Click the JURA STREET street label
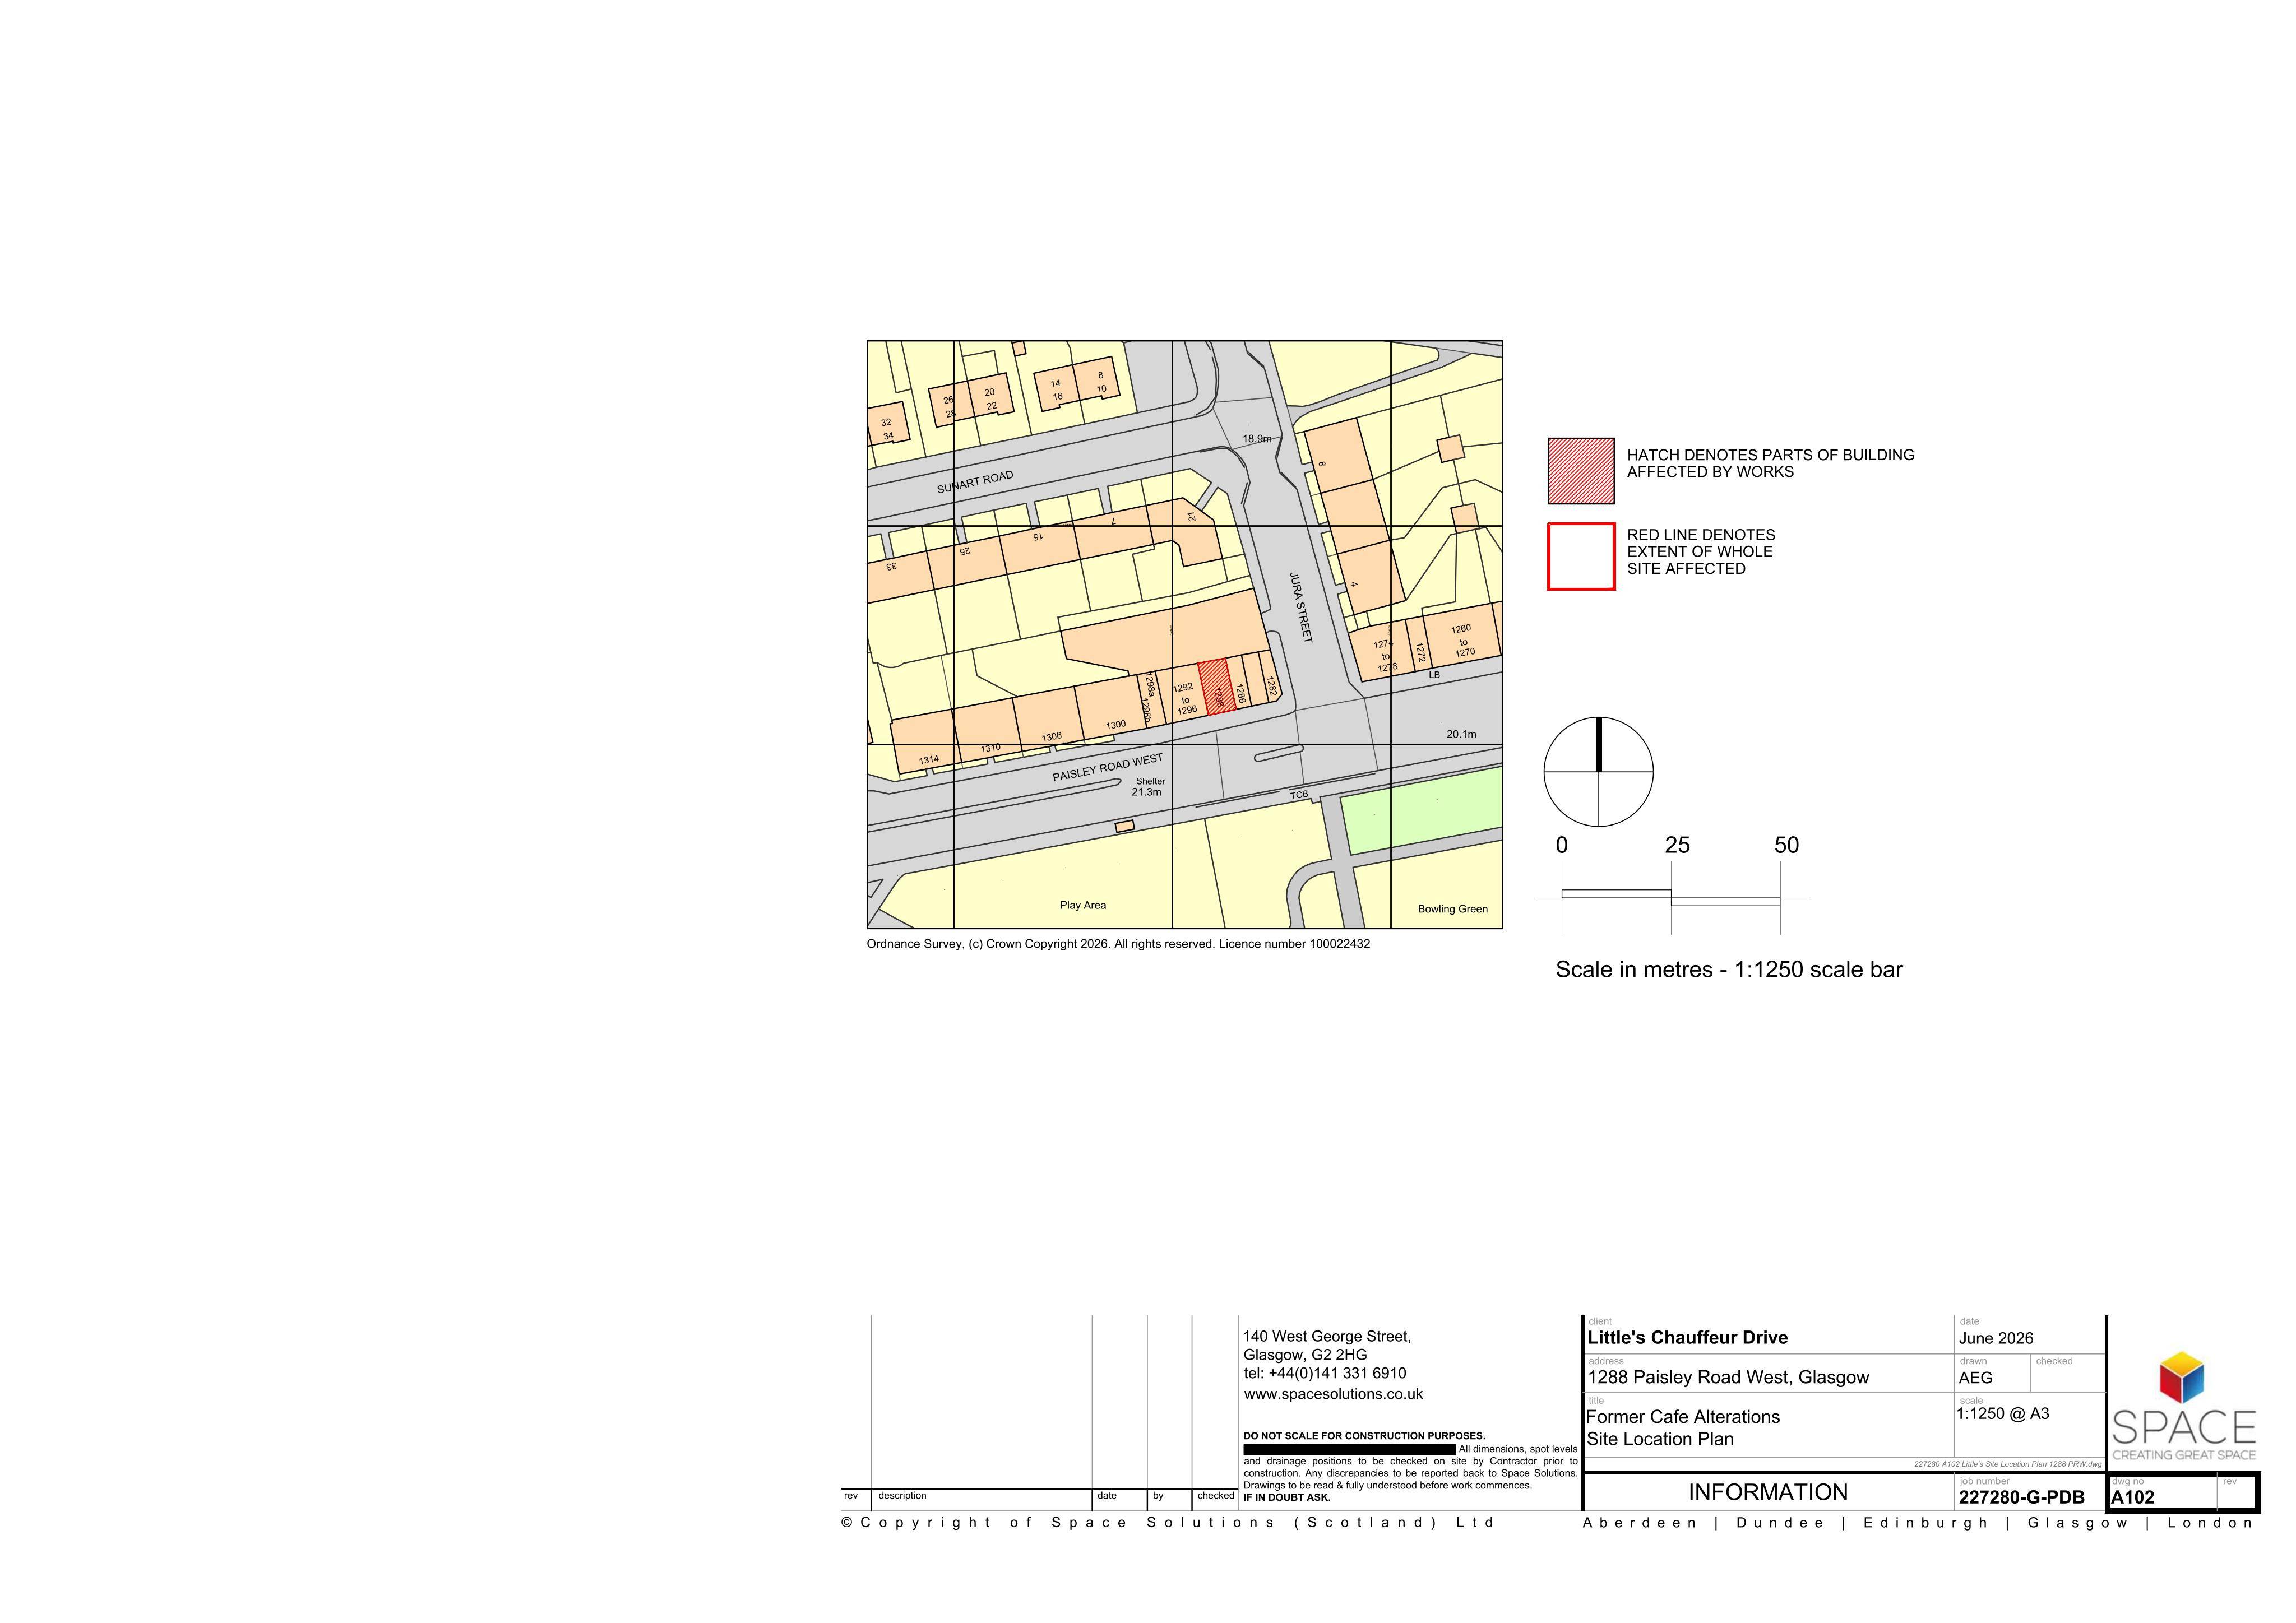This screenshot has width=2296, height=1623. pyautogui.click(x=1300, y=607)
